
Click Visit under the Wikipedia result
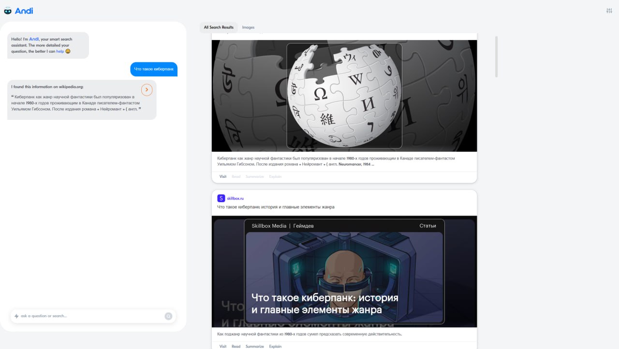pyautogui.click(x=223, y=176)
